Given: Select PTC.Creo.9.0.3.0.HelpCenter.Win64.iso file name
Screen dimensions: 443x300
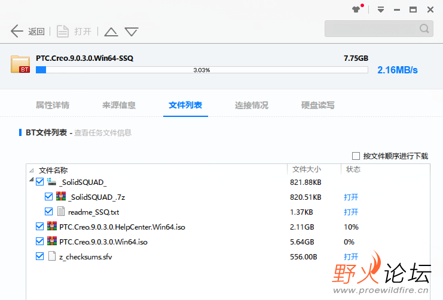Looking at the screenshot, I should (x=122, y=227).
